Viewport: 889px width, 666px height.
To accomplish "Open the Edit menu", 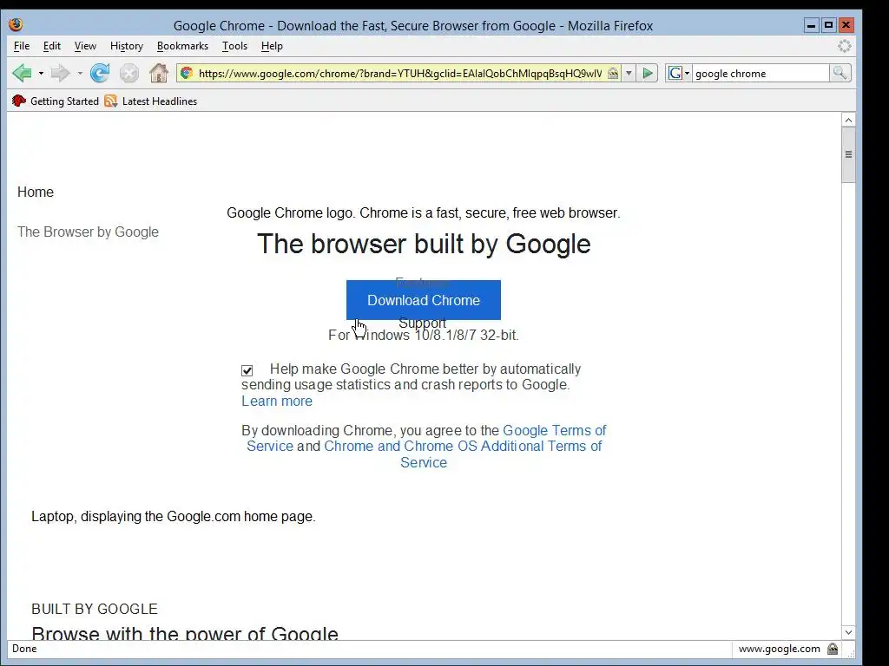I will [51, 46].
